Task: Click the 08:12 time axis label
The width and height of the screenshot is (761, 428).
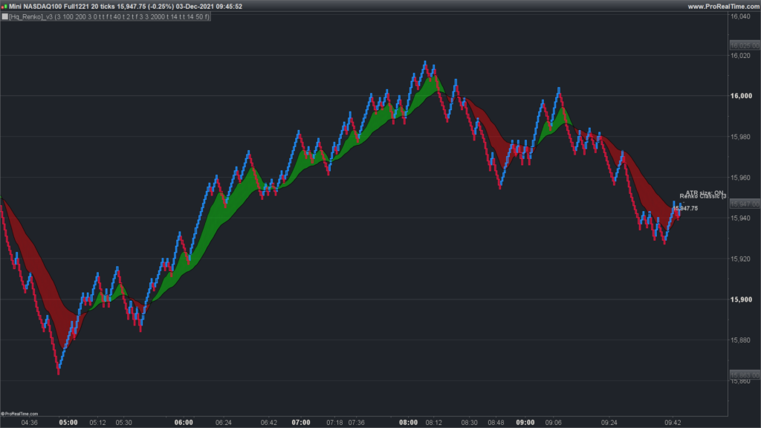Action: pyautogui.click(x=434, y=423)
